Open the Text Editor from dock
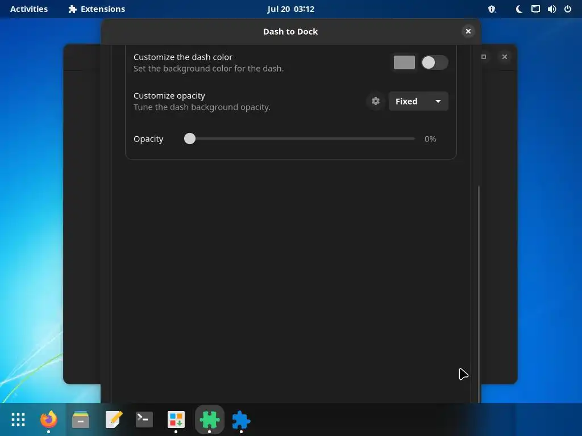This screenshot has width=582, height=436. [x=113, y=420]
